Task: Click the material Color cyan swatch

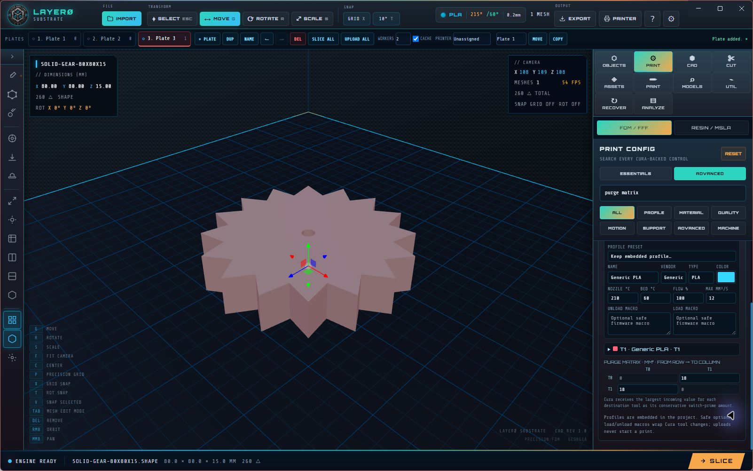Action: (x=726, y=278)
